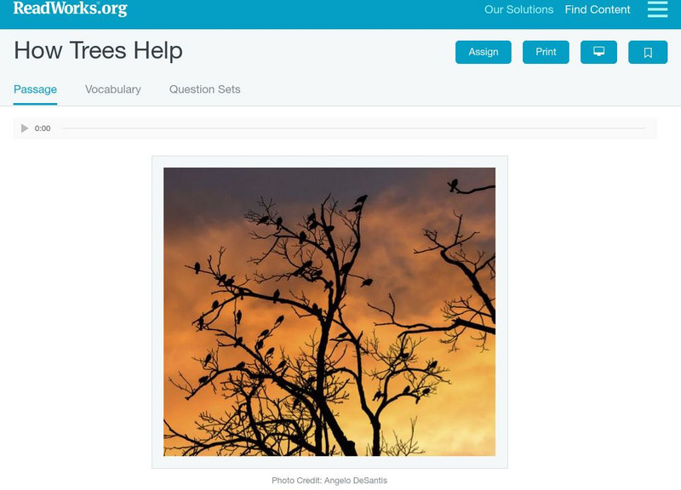The width and height of the screenshot is (681, 490).
Task: Click the blue header bar area
Action: click(x=304, y=14)
